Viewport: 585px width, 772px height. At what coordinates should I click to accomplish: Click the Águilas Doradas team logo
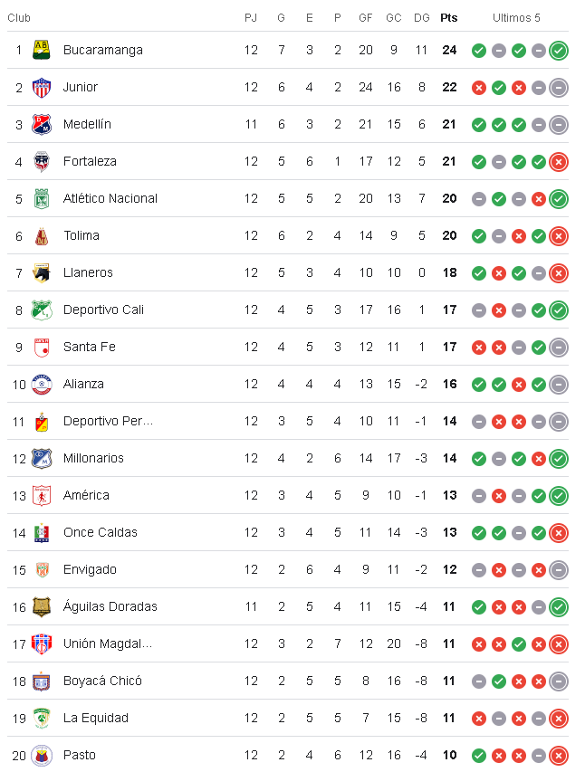point(41,606)
